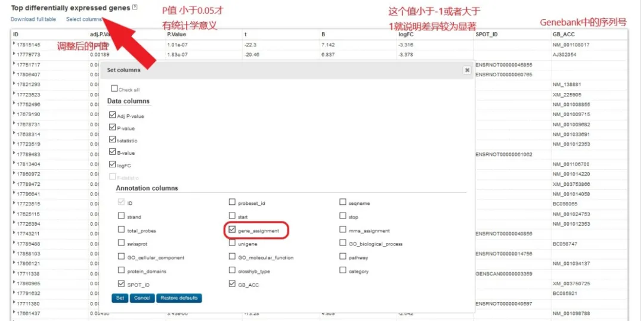The width and height of the screenshot is (644, 321).
Task: Close the Set columns dialog
Action: [x=467, y=70]
